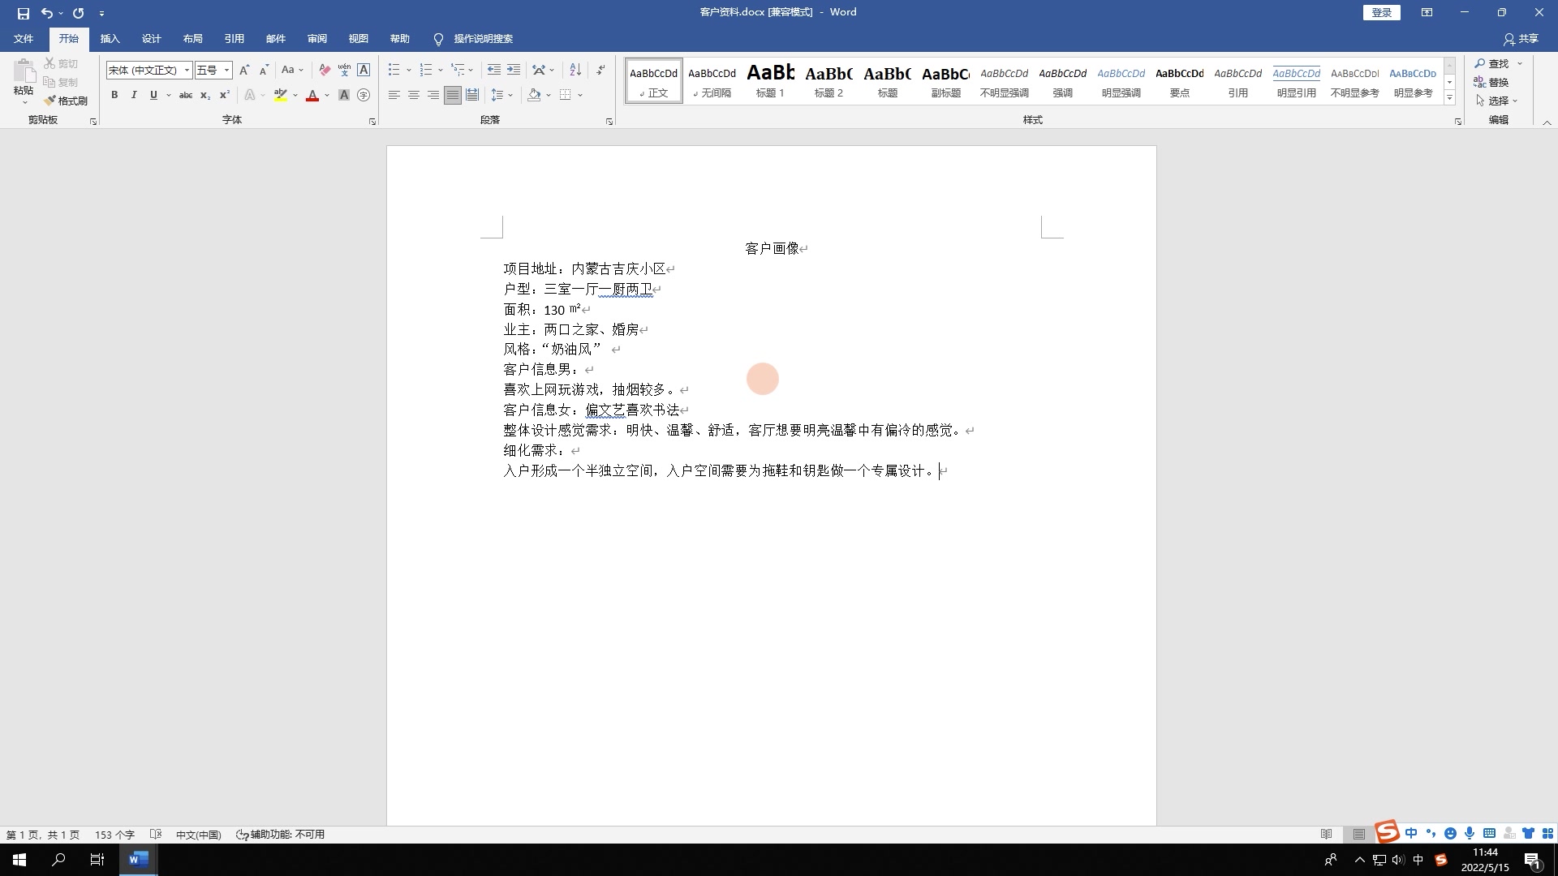The width and height of the screenshot is (1558, 876).
Task: Click the language indicator 中文(中国) in status bar
Action: click(x=198, y=834)
